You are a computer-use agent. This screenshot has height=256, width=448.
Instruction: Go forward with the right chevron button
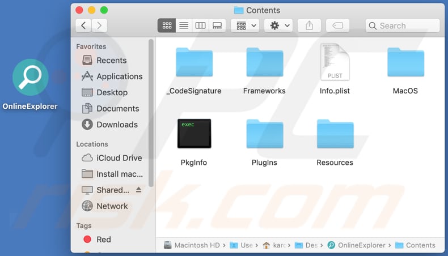click(99, 25)
